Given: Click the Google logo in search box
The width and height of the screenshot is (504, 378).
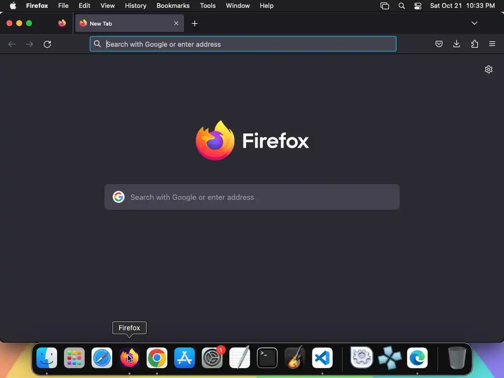Looking at the screenshot, I should pos(119,197).
